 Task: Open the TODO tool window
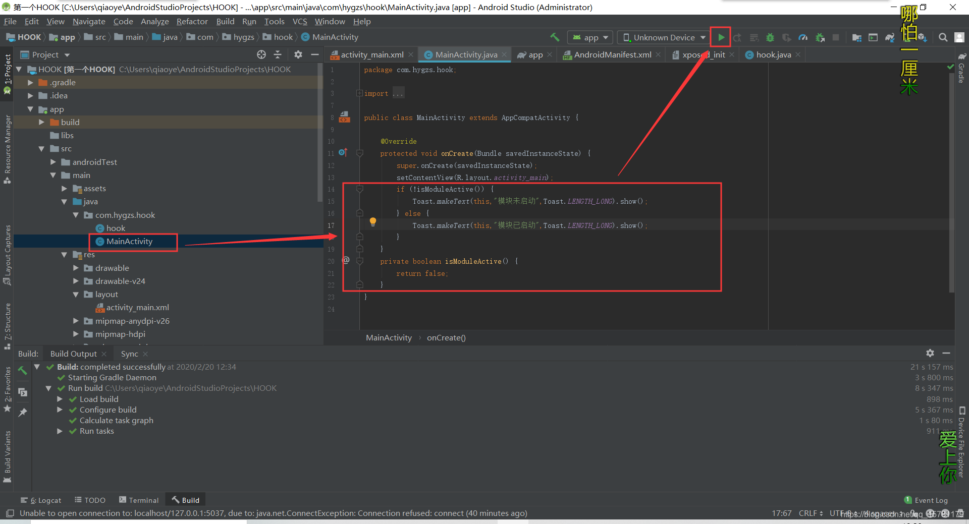90,500
